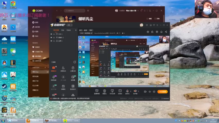Screen dimensions: 219x123
Task: Open the 弹幕助手 tool in the toolbox
Action: click(54, 69)
